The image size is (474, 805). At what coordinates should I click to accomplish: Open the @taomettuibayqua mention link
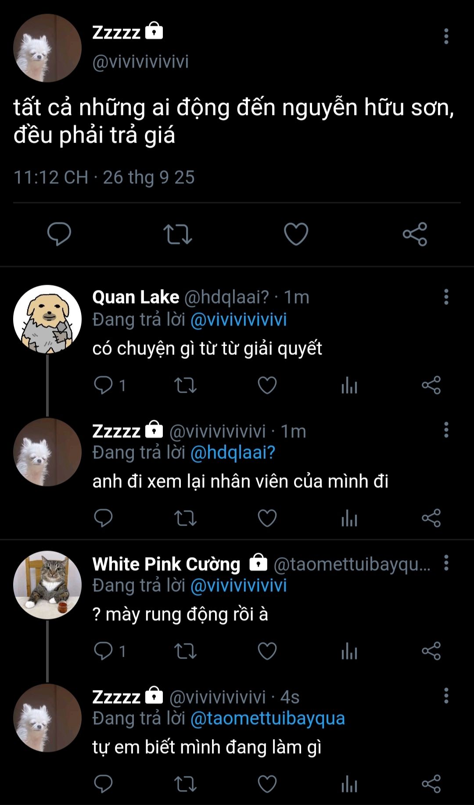(267, 719)
